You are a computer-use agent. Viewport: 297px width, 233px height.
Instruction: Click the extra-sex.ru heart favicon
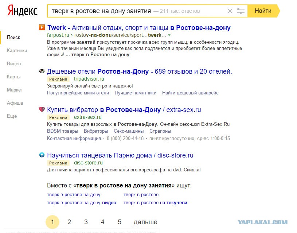(x=42, y=109)
